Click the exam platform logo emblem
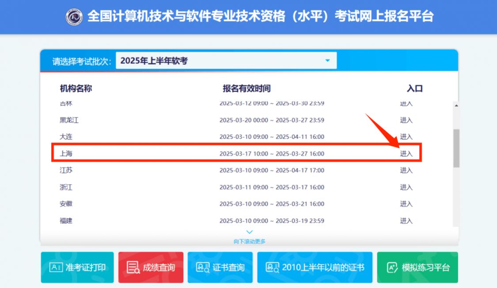 (74, 16)
